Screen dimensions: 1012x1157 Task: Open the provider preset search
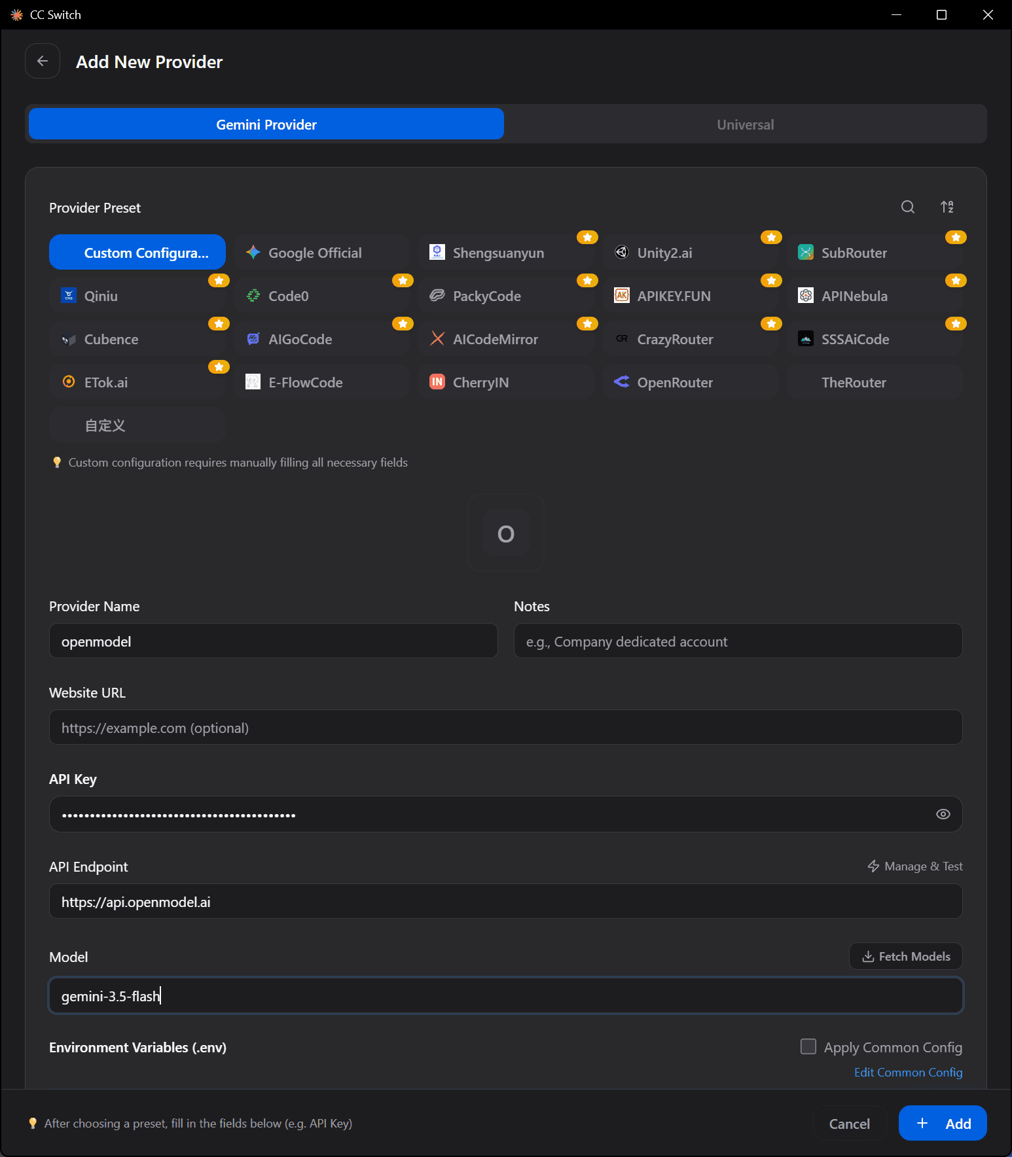(907, 207)
